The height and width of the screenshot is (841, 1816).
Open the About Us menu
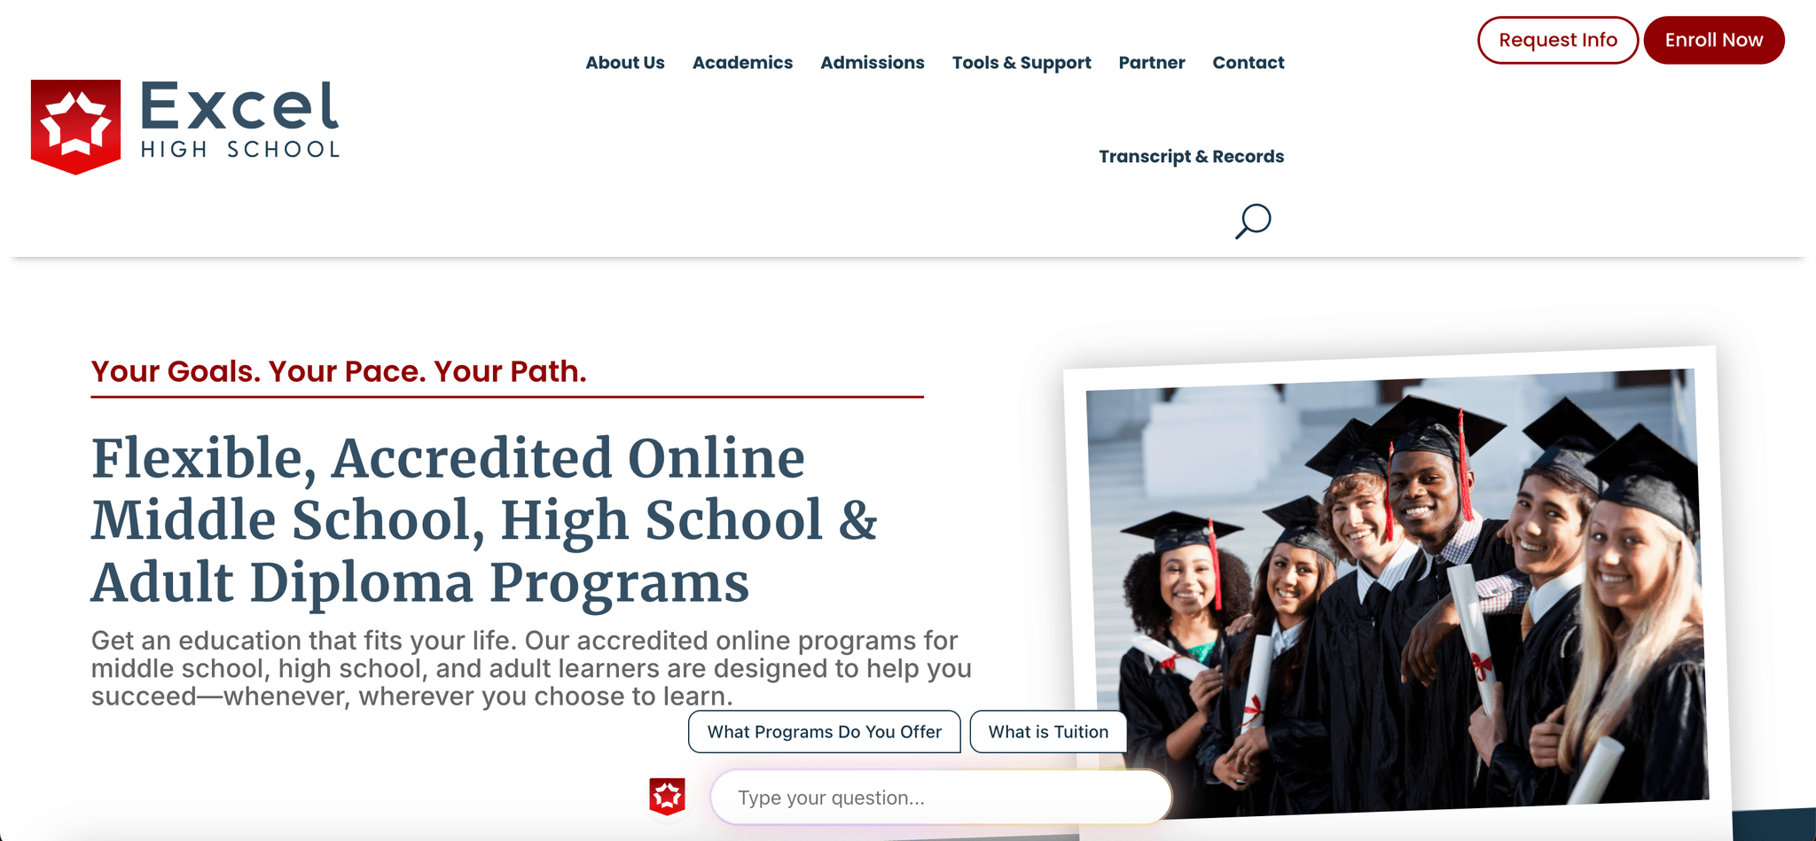625,63
